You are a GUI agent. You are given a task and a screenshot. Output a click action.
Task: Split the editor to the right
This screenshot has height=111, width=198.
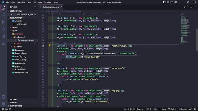(x=191, y=7)
